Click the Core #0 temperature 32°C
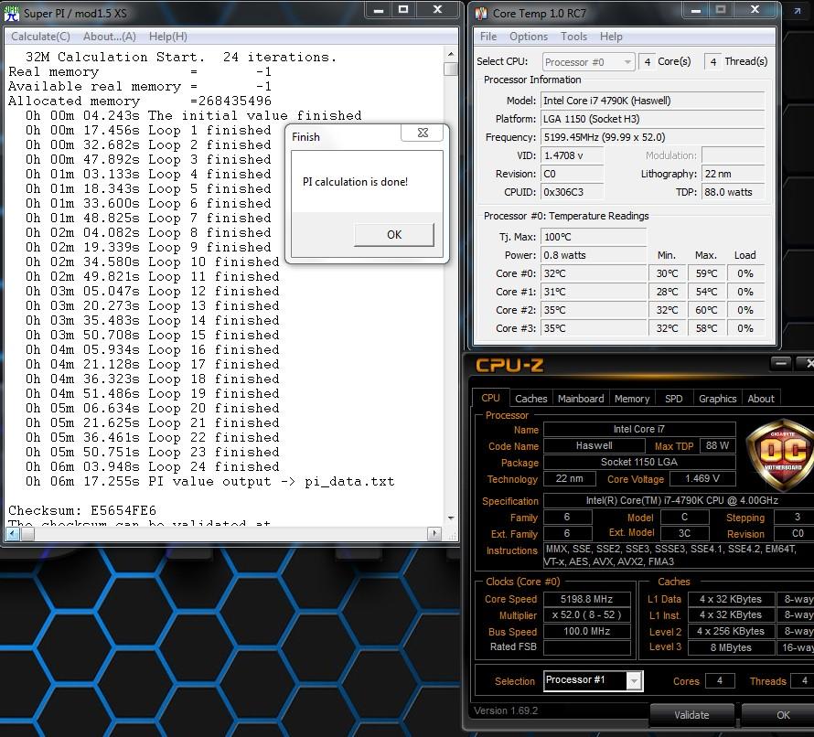The image size is (814, 737). coord(594,273)
